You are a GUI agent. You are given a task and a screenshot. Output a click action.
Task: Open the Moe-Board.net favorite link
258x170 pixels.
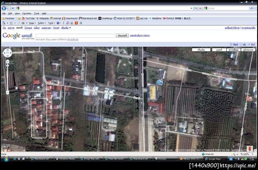pos(88,19)
